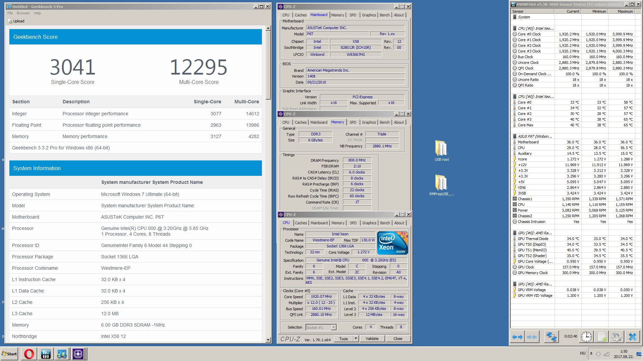The height and width of the screenshot is (361, 643).
Task: Collapse the System sensor group
Action: click(515, 17)
